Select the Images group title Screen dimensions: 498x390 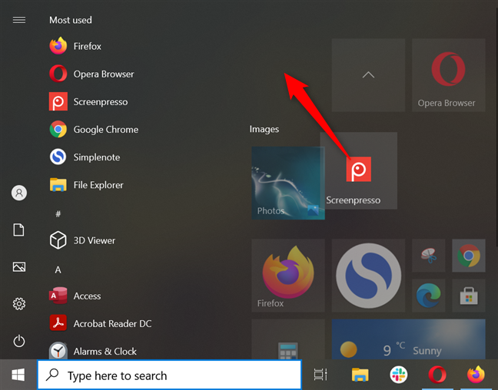click(264, 129)
